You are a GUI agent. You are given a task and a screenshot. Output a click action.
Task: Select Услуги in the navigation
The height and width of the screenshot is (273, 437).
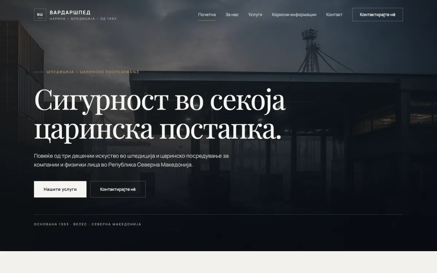[255, 15]
